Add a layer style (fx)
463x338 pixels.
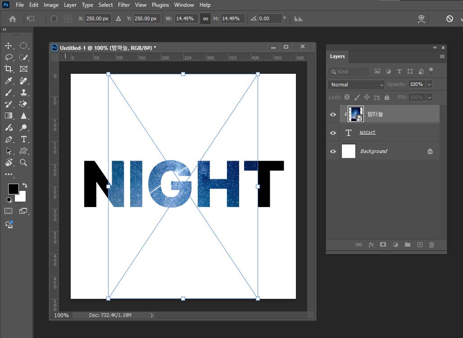click(371, 245)
